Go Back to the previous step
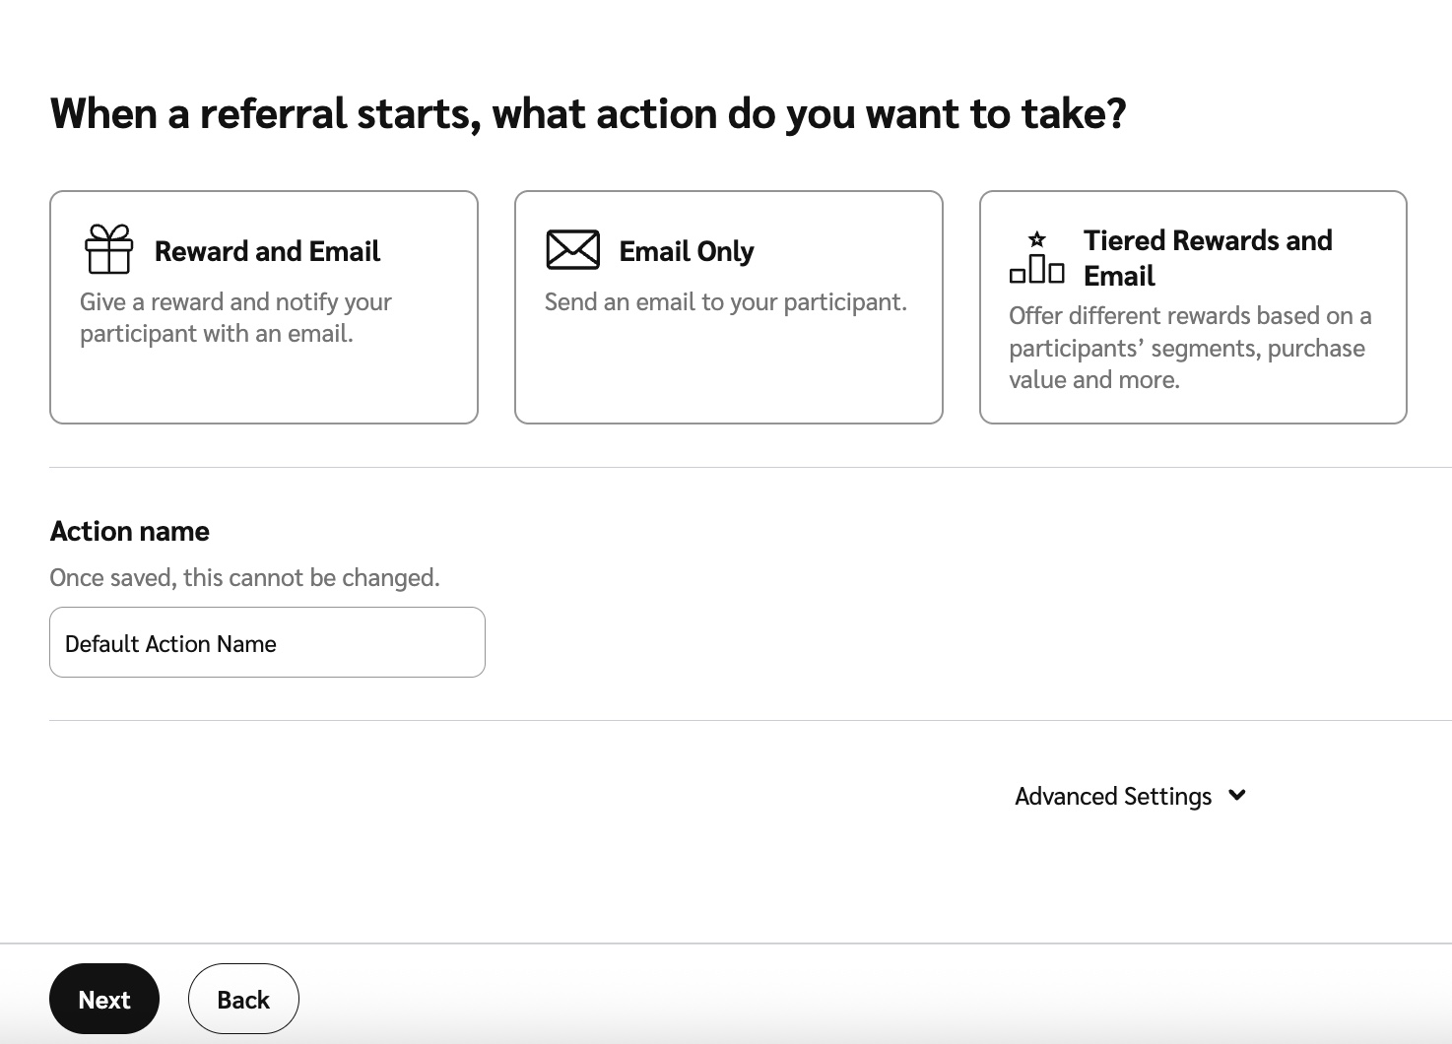Screen dimensions: 1452x1044 pos(242,999)
